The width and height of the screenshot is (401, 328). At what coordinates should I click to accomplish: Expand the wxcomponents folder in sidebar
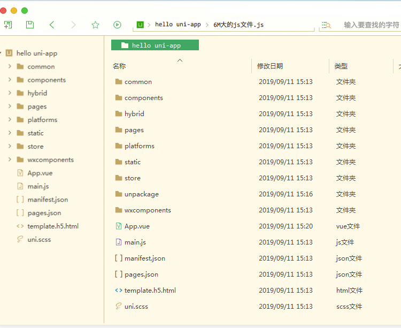10,159
